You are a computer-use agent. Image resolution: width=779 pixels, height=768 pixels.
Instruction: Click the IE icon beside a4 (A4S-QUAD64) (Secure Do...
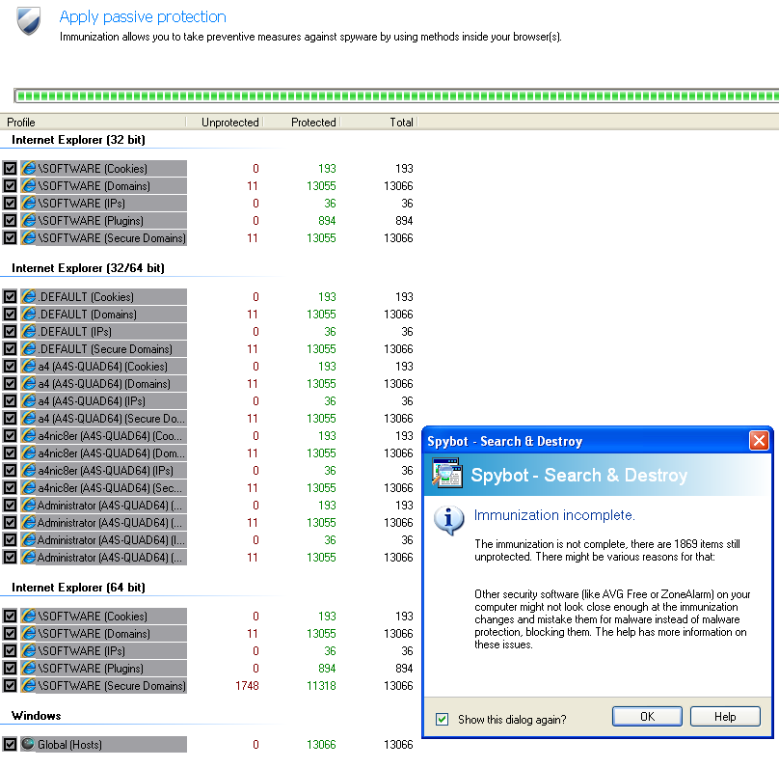(29, 419)
